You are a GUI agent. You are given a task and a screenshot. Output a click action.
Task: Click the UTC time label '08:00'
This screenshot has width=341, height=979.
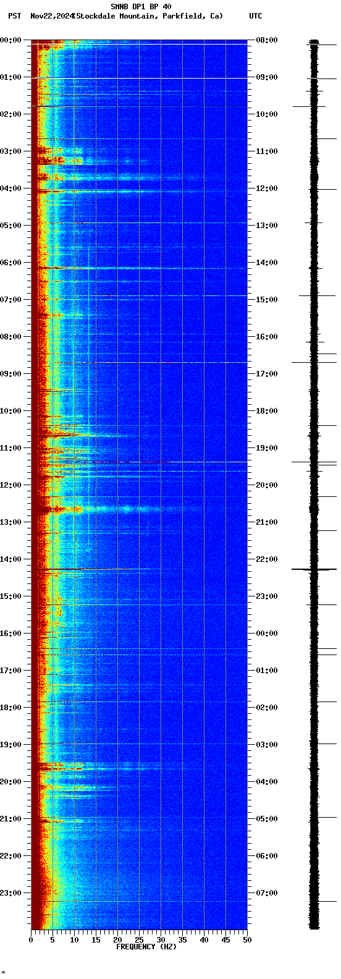267,40
